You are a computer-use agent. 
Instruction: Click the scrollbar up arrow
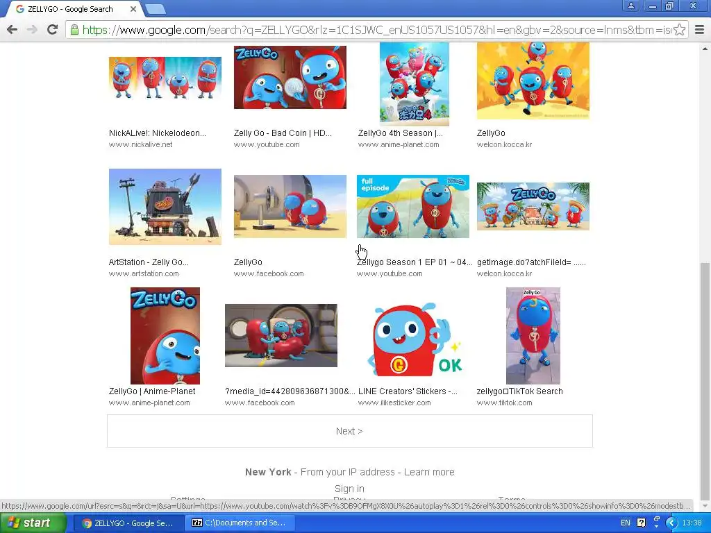[x=705, y=49]
